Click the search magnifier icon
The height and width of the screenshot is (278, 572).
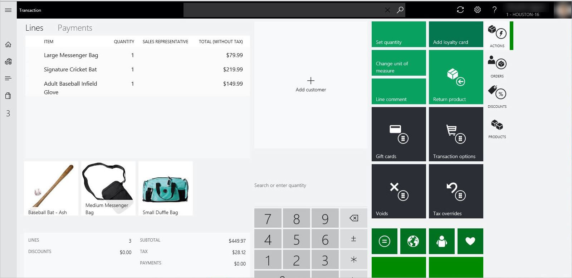(x=400, y=10)
